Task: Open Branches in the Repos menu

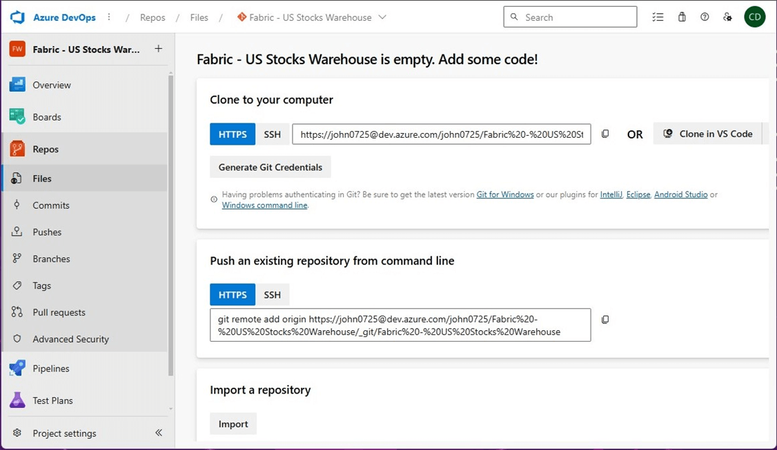Action: click(x=51, y=259)
